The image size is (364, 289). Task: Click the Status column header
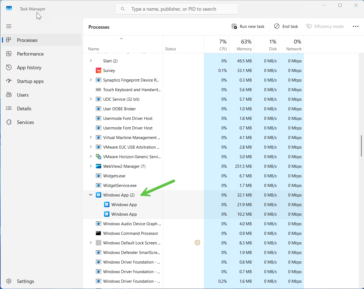pos(183,45)
